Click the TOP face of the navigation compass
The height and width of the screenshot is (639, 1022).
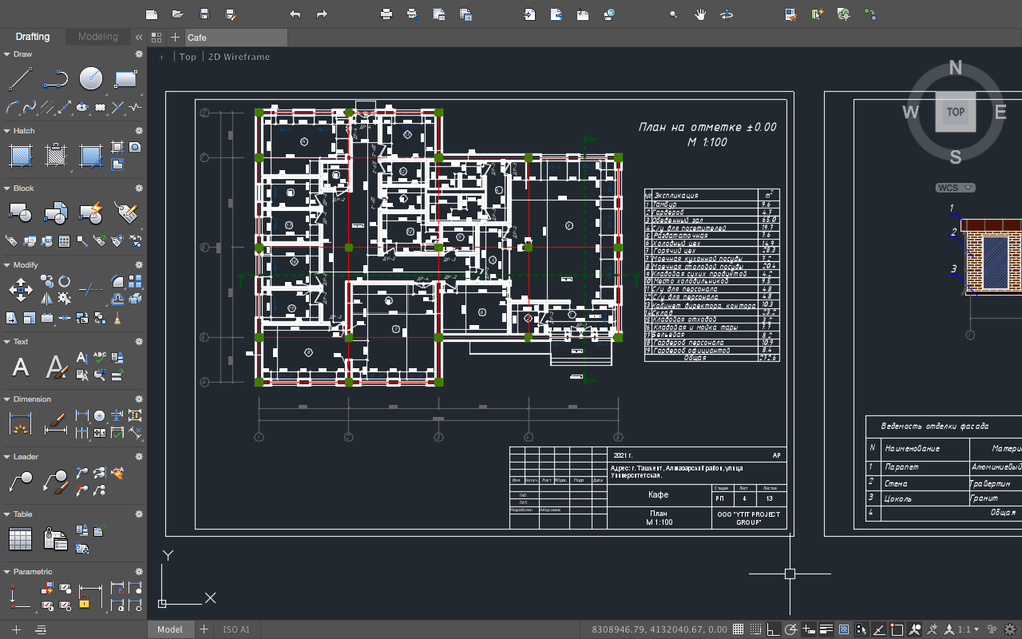[955, 112]
